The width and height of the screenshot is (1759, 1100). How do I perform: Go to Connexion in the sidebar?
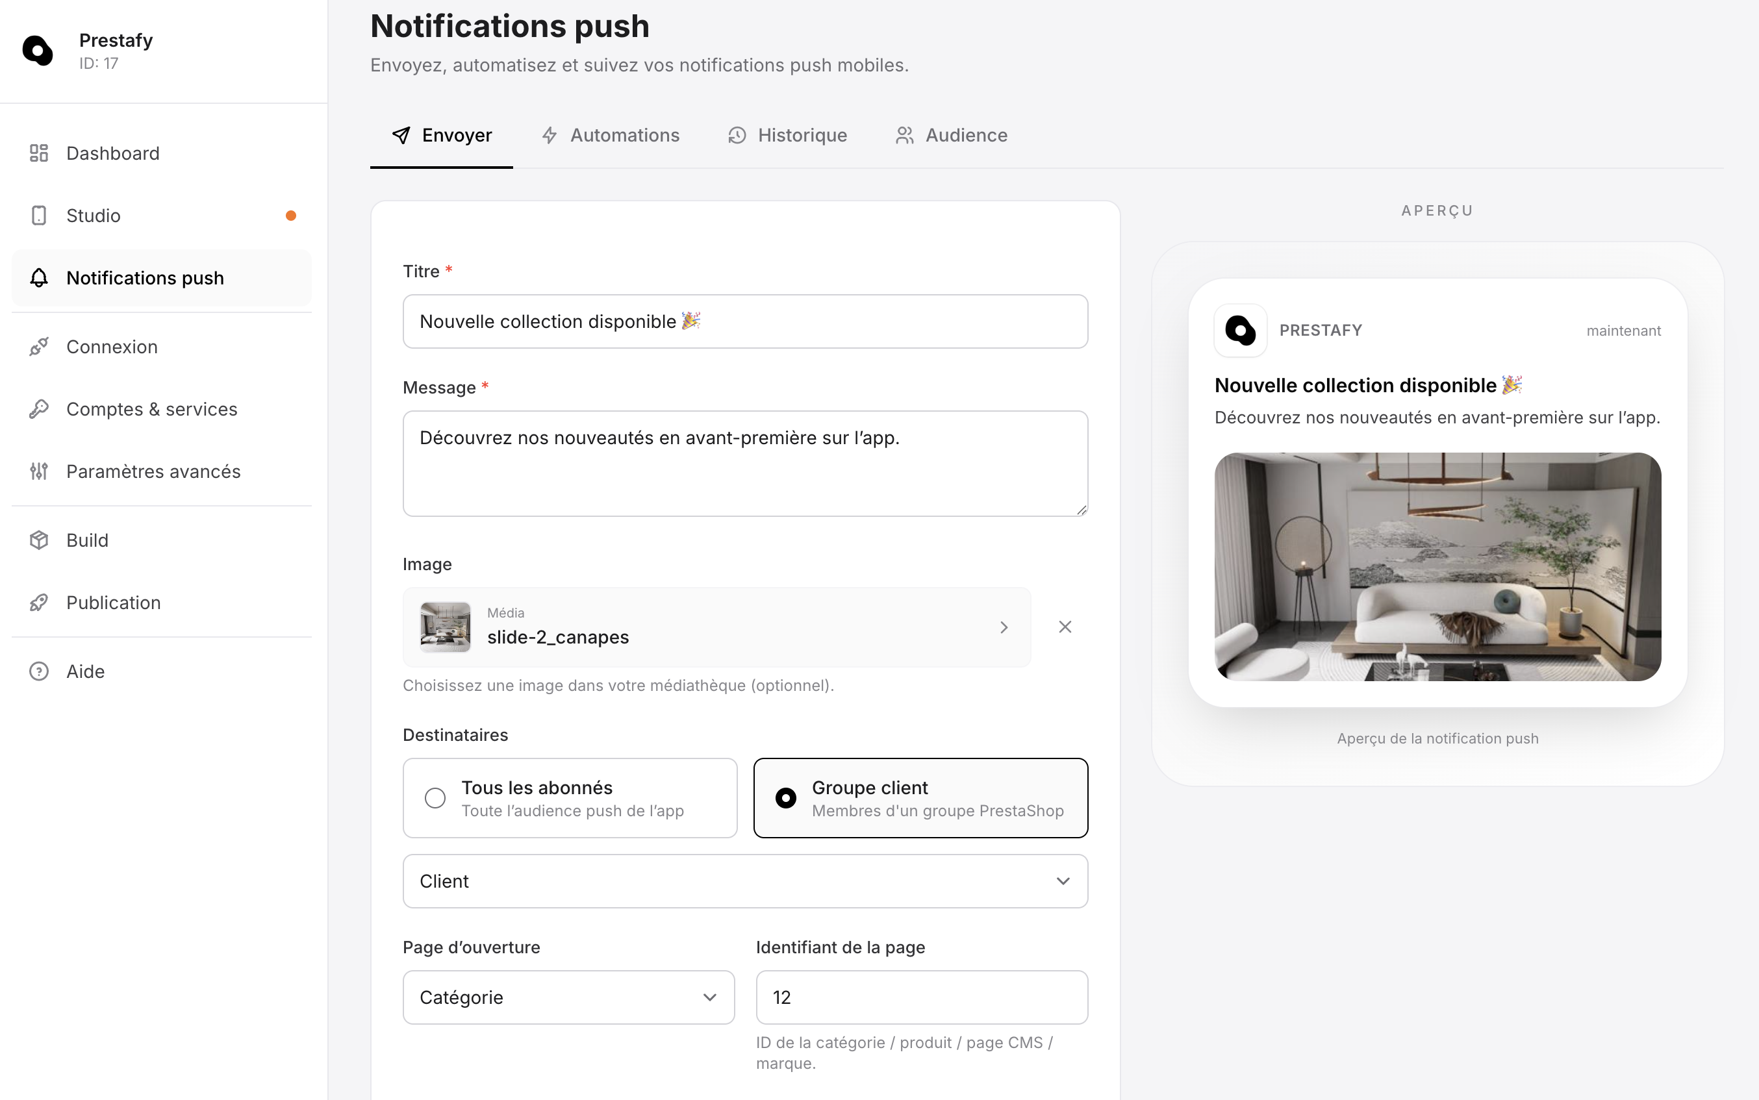coord(162,346)
